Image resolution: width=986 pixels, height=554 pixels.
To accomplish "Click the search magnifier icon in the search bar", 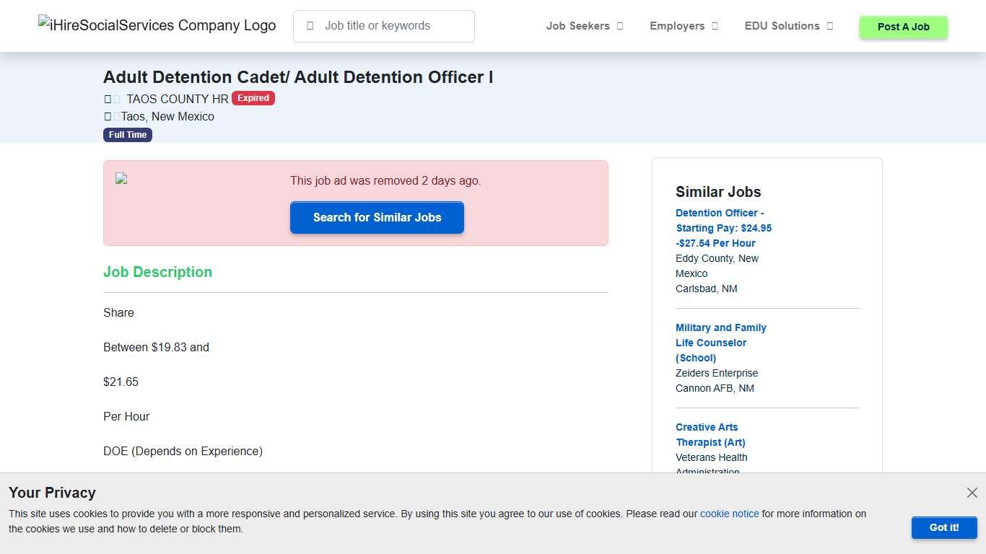I will coord(311,25).
